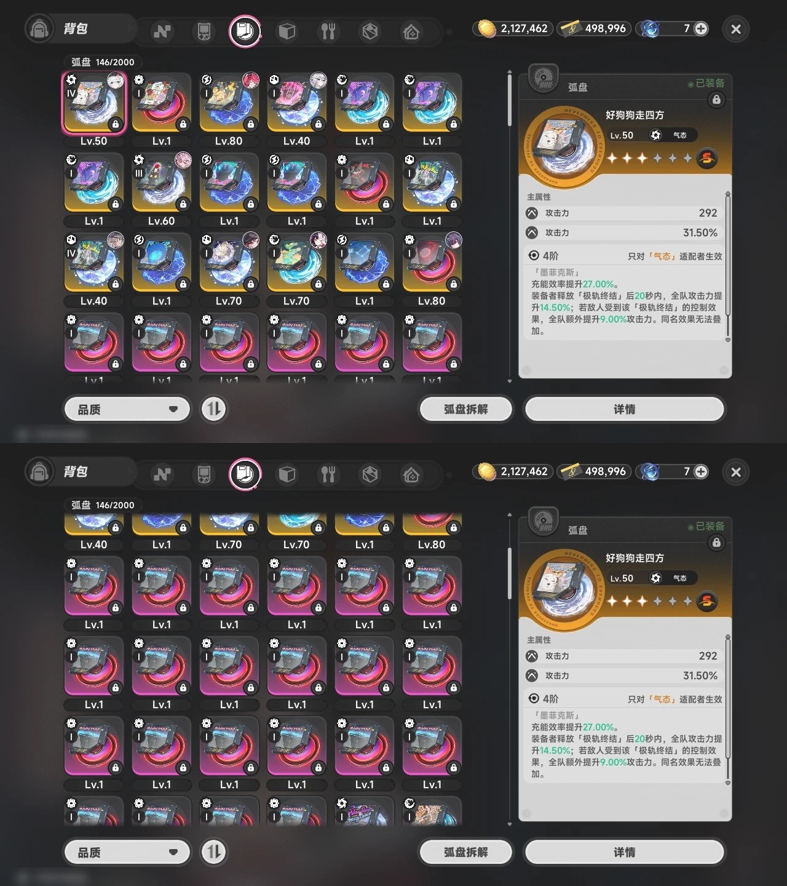
Task: Tap the plus icon beside the 7 count in the upper screenshot
Action: click(701, 28)
